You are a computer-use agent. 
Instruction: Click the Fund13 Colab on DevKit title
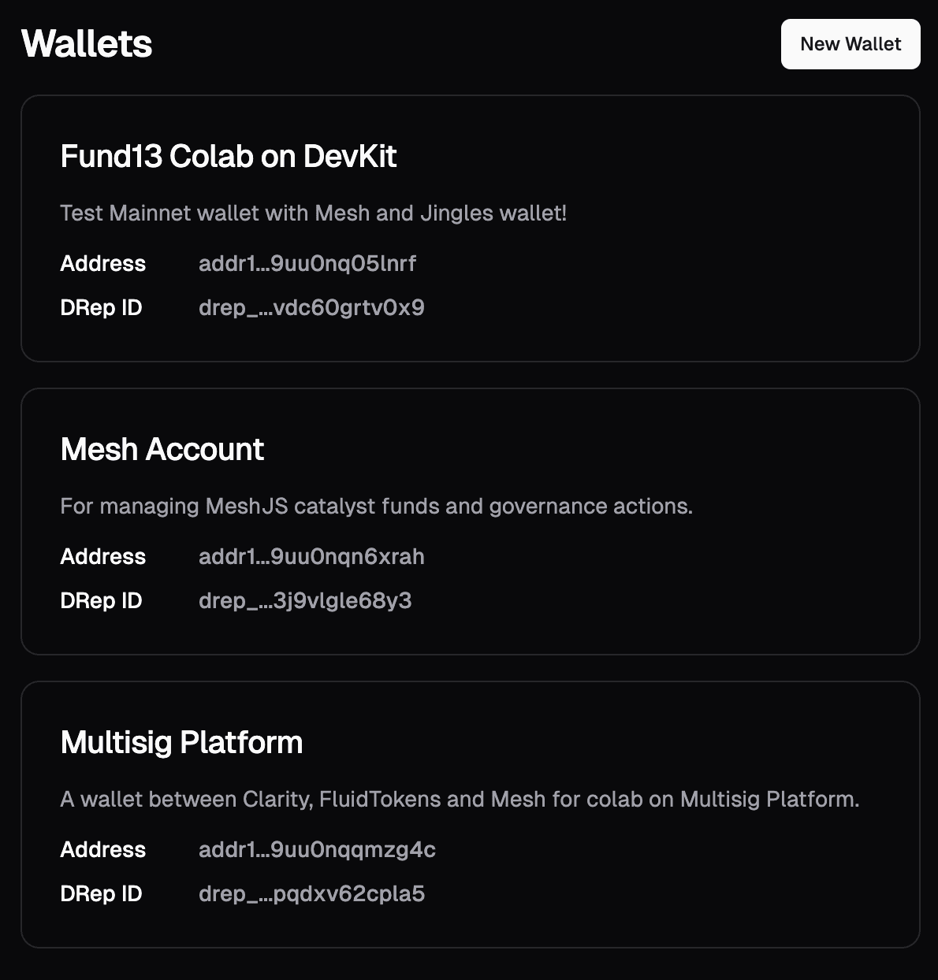(229, 157)
